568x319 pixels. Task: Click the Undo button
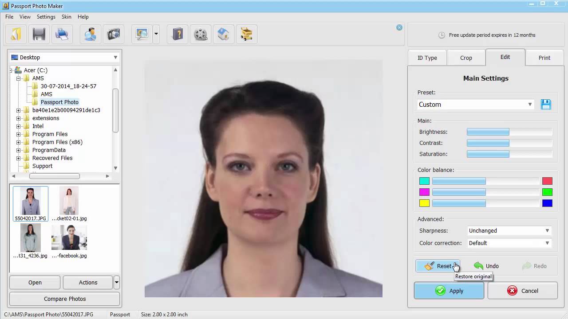(x=486, y=266)
